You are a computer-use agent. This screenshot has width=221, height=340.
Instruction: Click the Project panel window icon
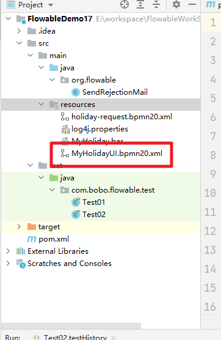[x=11, y=4]
